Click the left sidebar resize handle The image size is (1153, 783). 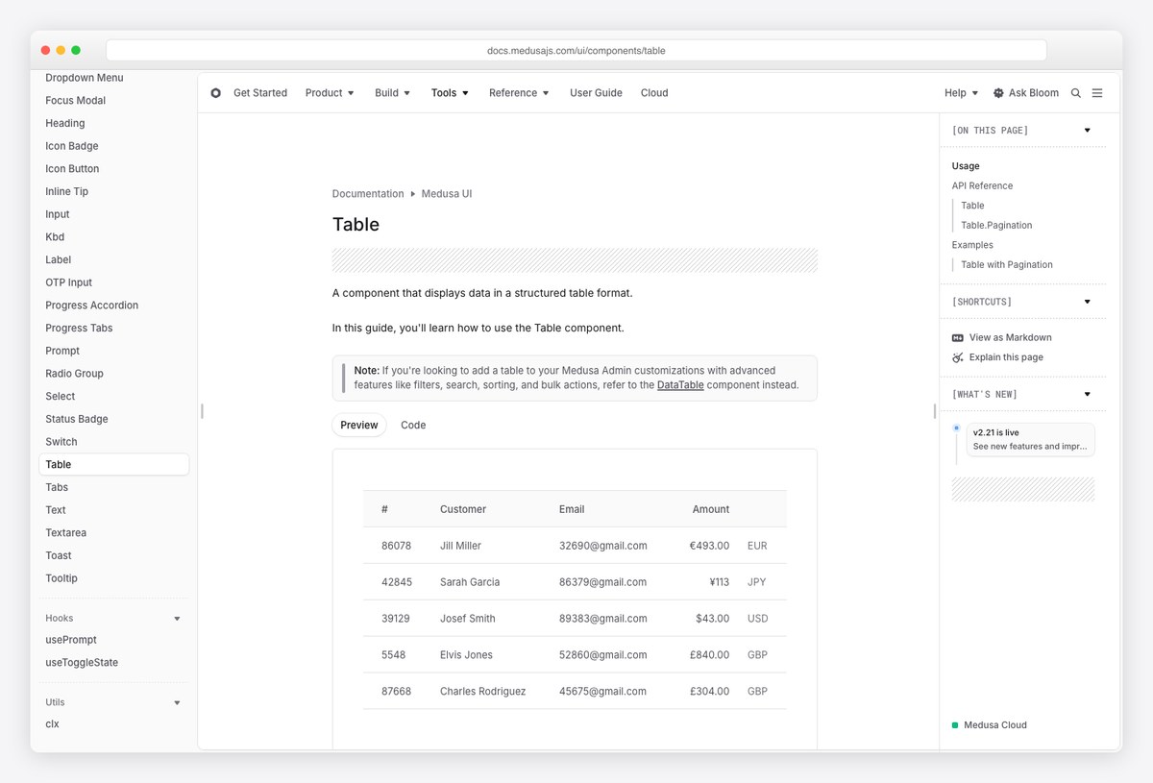coord(202,411)
